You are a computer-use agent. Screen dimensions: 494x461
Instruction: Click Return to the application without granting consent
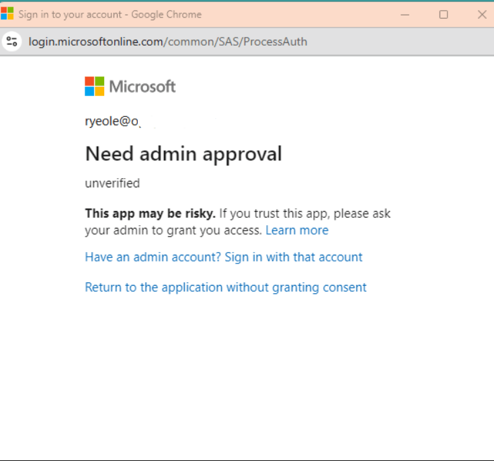point(226,288)
